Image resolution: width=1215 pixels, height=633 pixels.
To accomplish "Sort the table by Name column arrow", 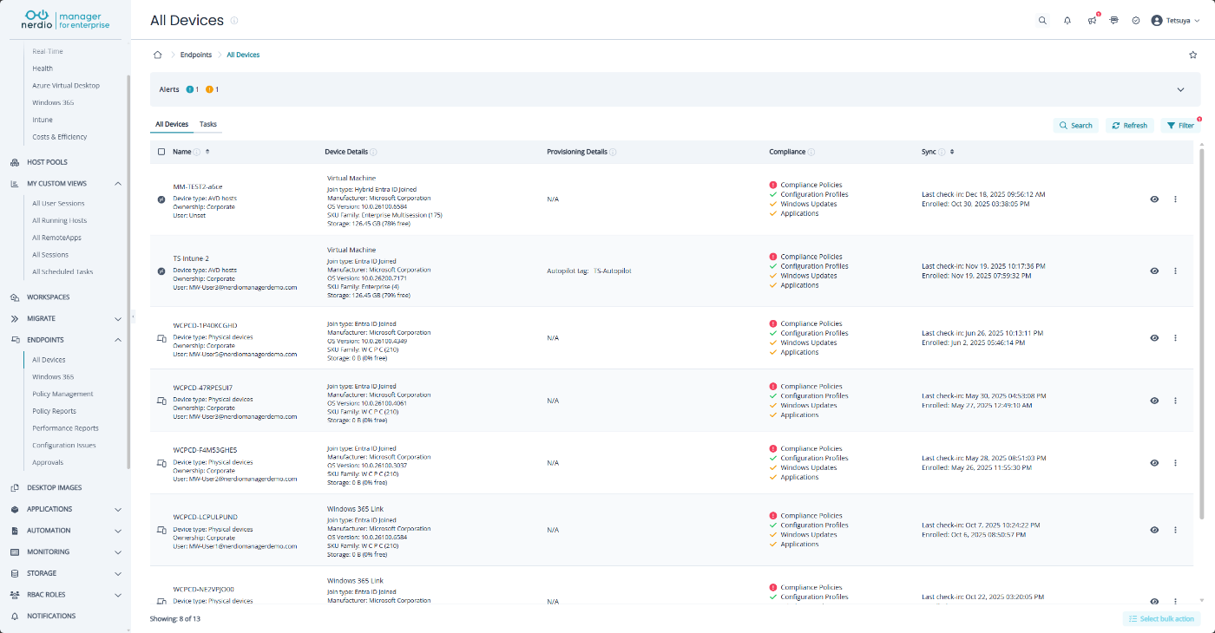I will click(x=207, y=152).
